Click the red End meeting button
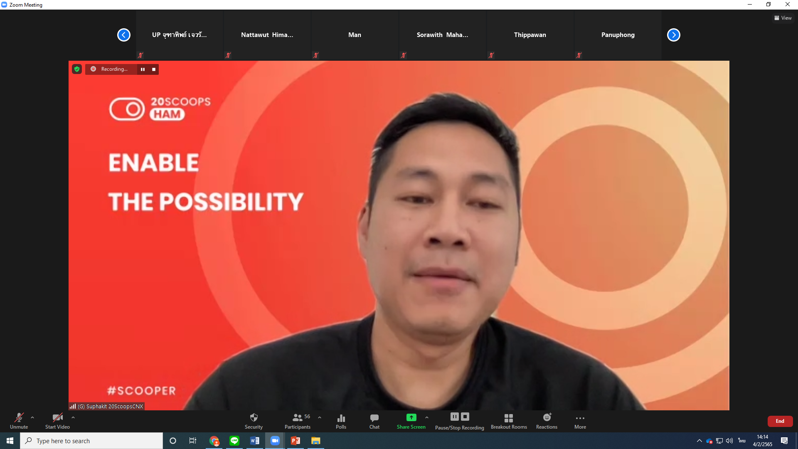 tap(780, 421)
